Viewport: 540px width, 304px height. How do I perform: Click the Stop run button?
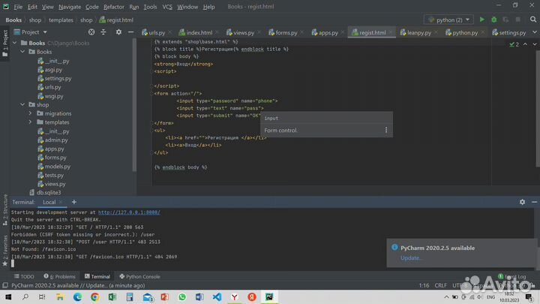pos(518,20)
